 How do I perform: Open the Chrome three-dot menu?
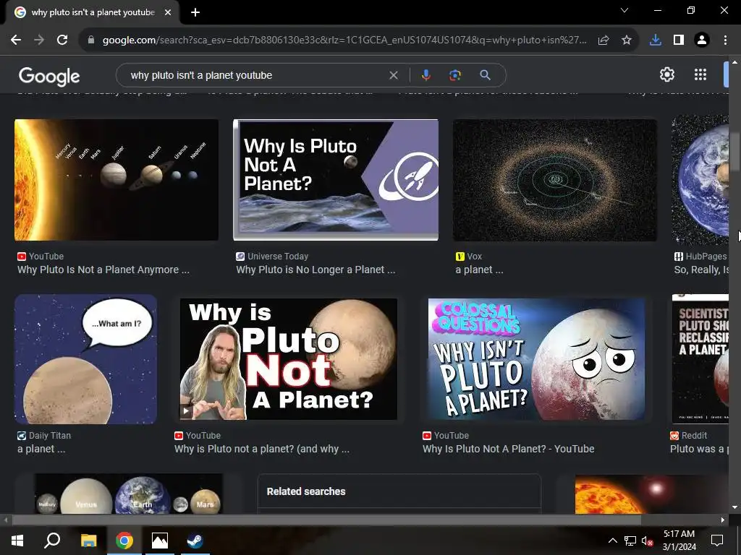tap(725, 40)
